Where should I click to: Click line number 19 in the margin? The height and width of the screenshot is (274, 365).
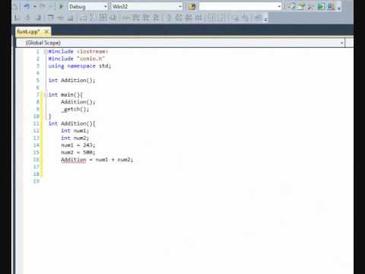36,181
